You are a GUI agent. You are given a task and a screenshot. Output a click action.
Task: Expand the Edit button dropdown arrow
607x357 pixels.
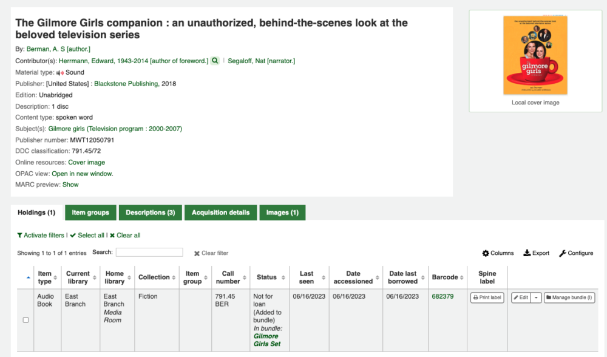click(536, 297)
